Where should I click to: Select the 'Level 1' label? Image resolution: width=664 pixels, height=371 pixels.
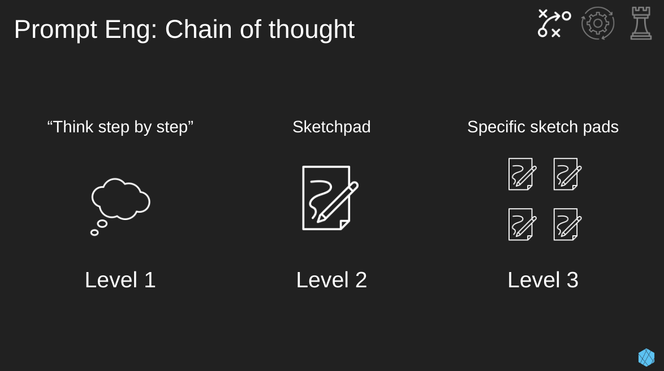(120, 280)
